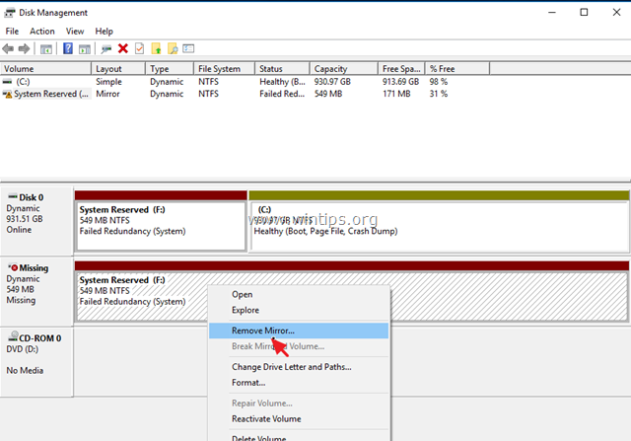Sort by the Free Space column header
The width and height of the screenshot is (631, 441).
[x=401, y=69]
